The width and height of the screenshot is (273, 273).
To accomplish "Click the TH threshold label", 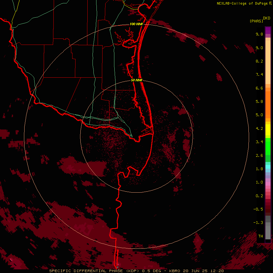I will (x=261, y=236).
